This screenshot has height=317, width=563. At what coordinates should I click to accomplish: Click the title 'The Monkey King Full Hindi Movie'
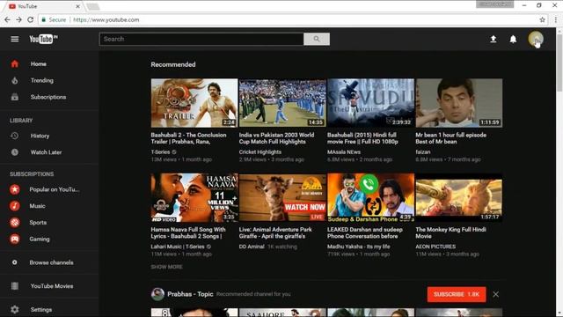pos(451,232)
